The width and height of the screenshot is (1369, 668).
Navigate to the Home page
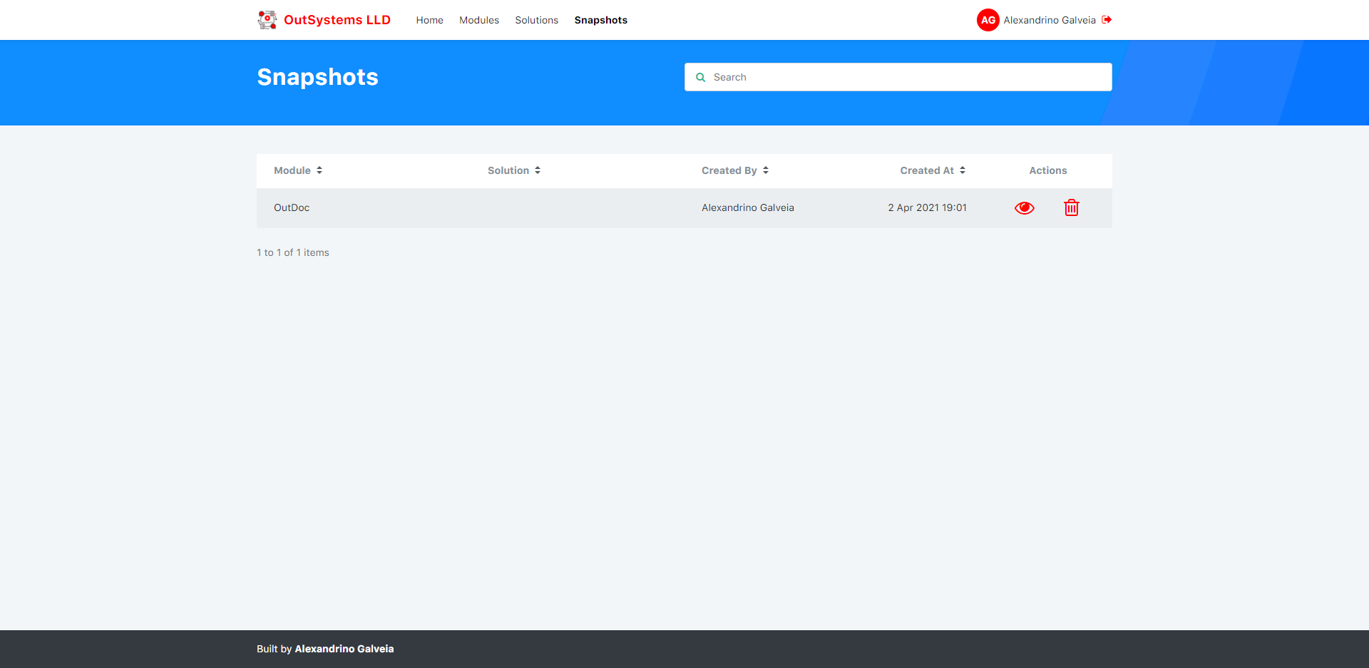pos(429,20)
